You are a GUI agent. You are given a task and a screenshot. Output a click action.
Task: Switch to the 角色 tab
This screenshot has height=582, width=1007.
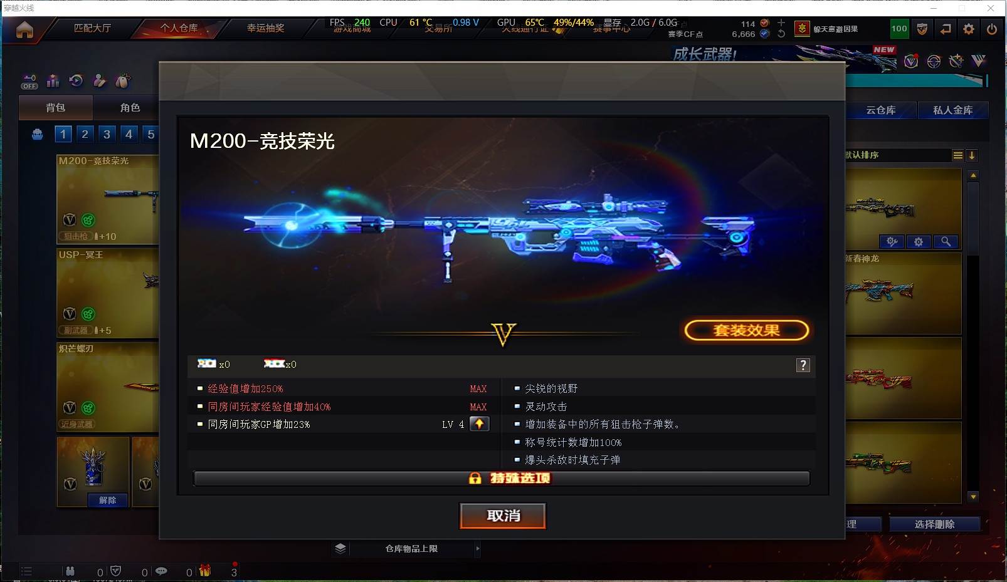pyautogui.click(x=130, y=108)
